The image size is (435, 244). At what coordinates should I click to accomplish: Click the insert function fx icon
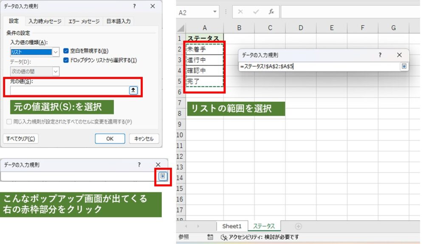click(271, 12)
